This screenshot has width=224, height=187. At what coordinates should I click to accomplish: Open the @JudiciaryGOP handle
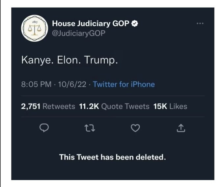[79, 33]
